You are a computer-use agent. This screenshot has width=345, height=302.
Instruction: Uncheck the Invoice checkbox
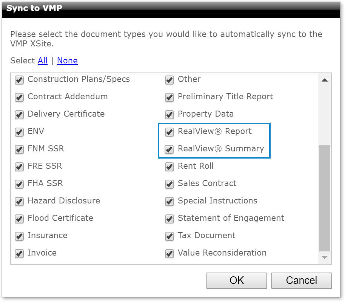click(19, 254)
